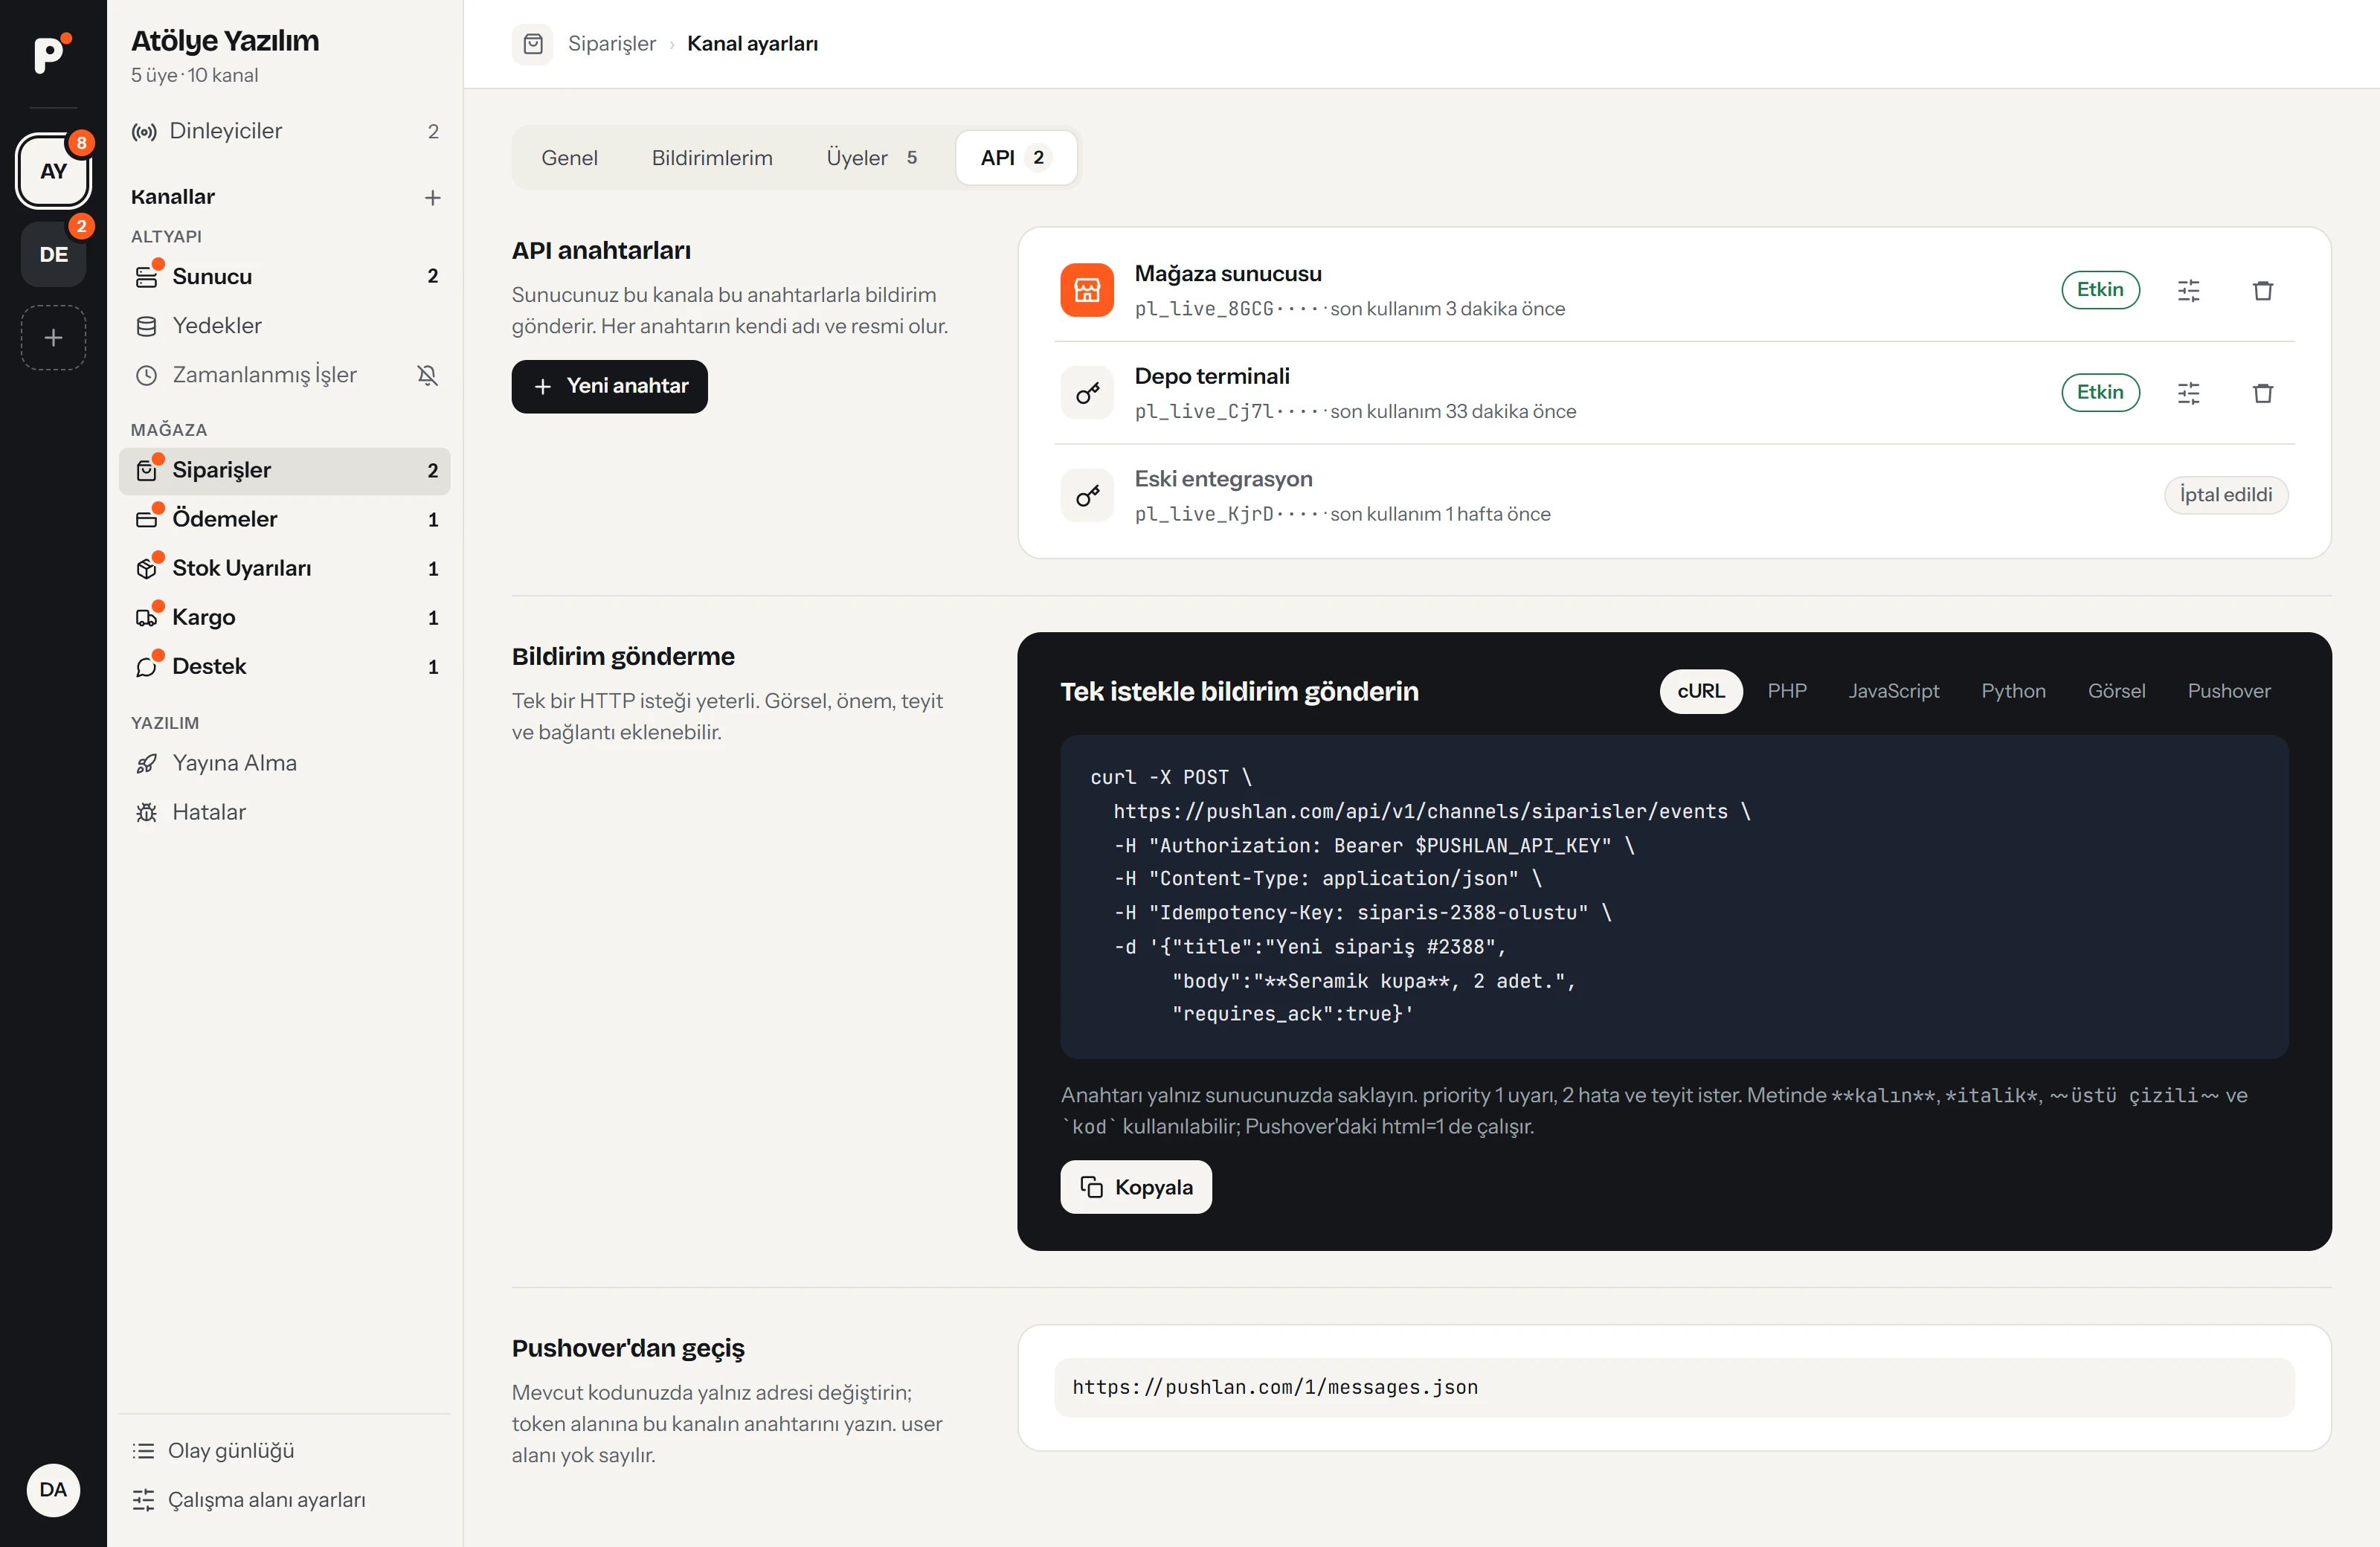Open settings for Mağaza sunucusu key
2380x1547 pixels.
[2188, 290]
